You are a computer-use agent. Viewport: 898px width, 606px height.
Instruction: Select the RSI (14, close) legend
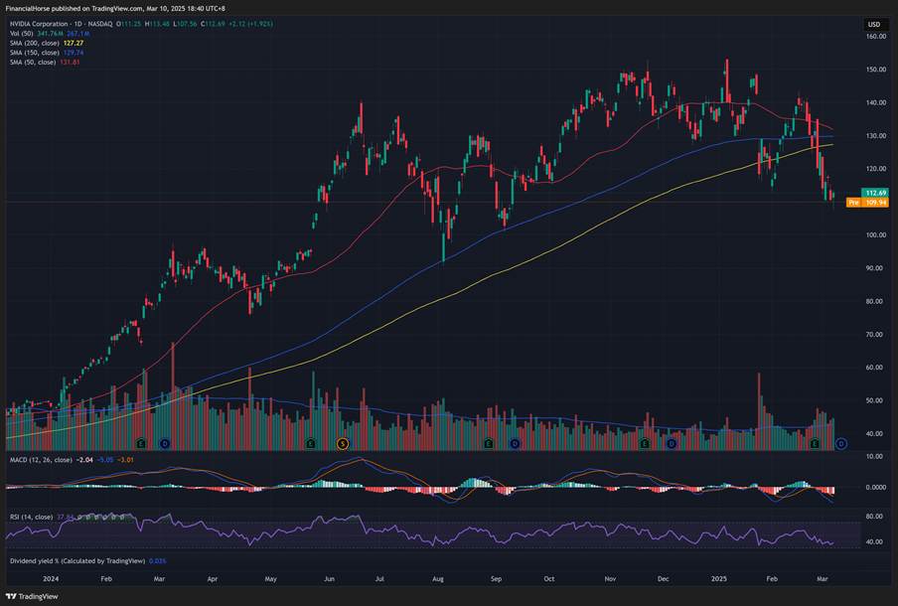[x=32, y=518]
